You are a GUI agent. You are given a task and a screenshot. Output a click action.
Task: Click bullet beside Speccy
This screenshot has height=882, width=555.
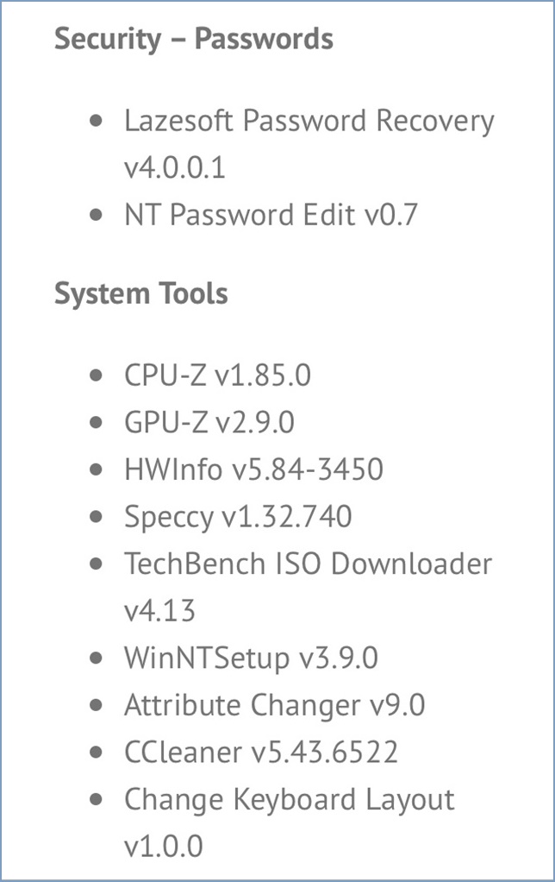point(96,517)
